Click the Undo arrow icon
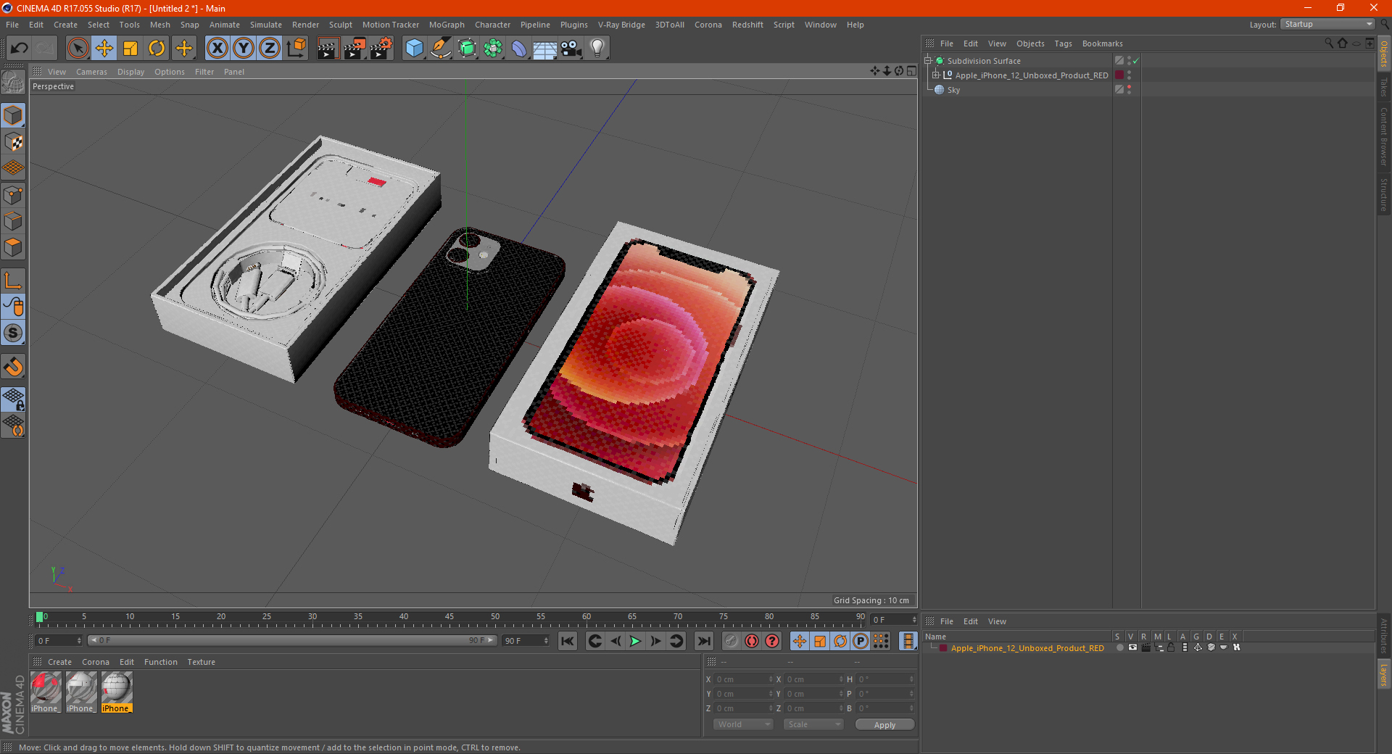1392x754 pixels. [19, 49]
